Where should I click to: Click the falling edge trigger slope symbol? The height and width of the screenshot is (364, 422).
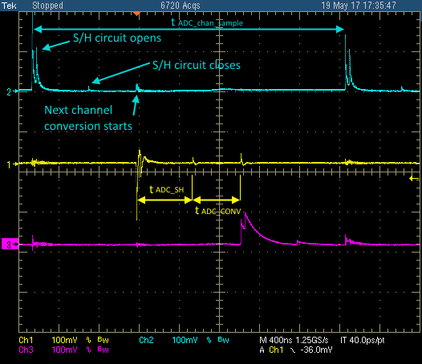293,350
